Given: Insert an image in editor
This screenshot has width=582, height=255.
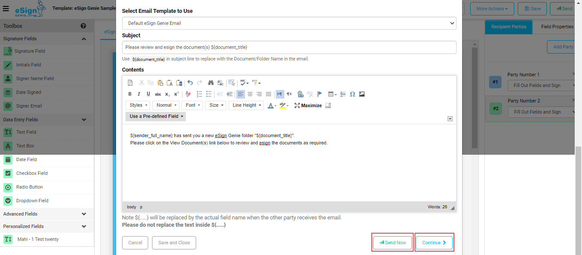Looking at the screenshot, I should [362, 94].
